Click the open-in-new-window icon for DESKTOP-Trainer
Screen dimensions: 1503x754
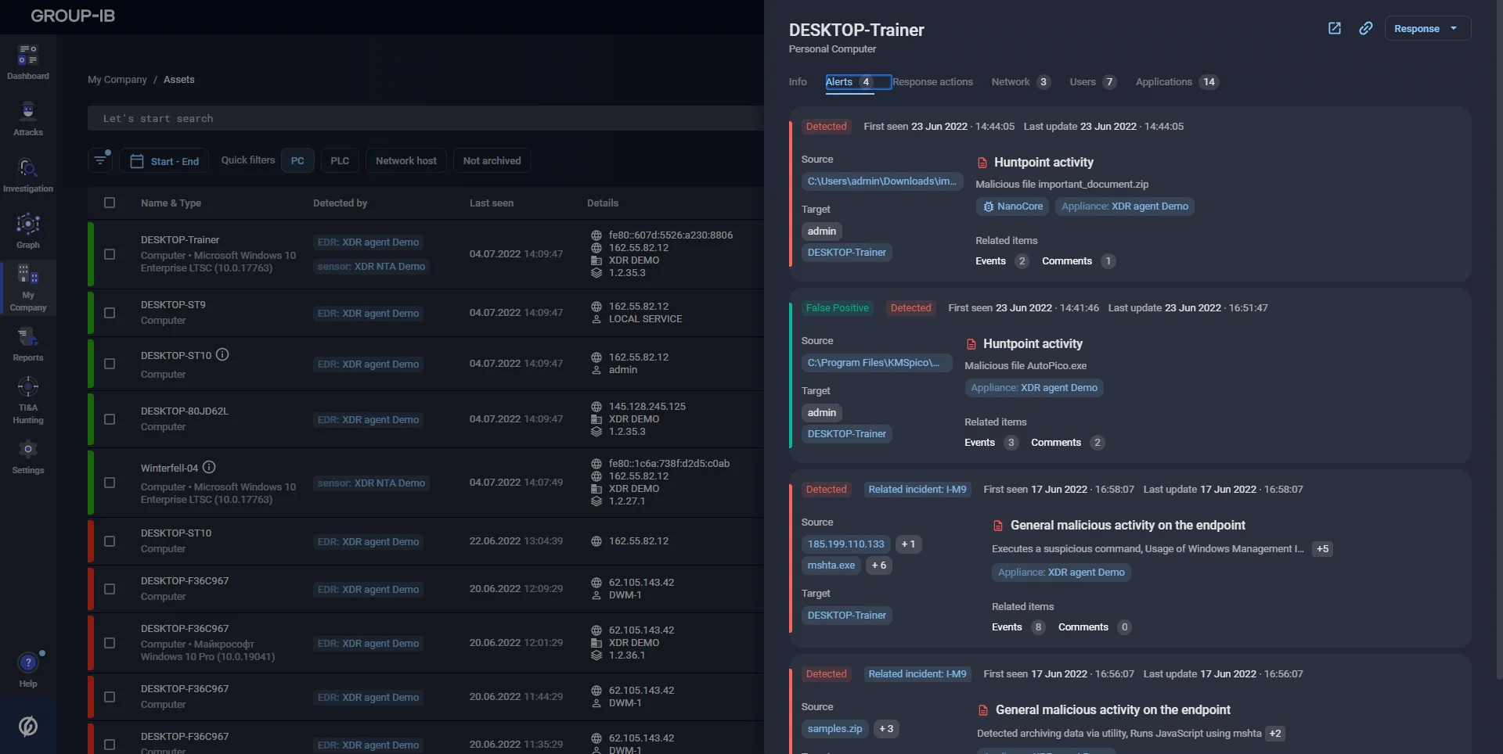[1335, 28]
